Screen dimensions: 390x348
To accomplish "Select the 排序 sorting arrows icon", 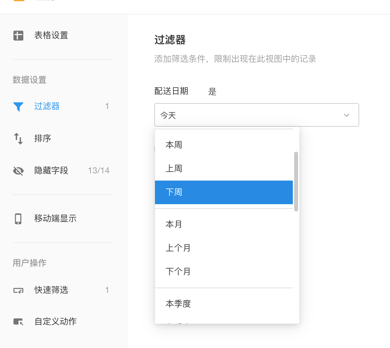I will click(18, 138).
